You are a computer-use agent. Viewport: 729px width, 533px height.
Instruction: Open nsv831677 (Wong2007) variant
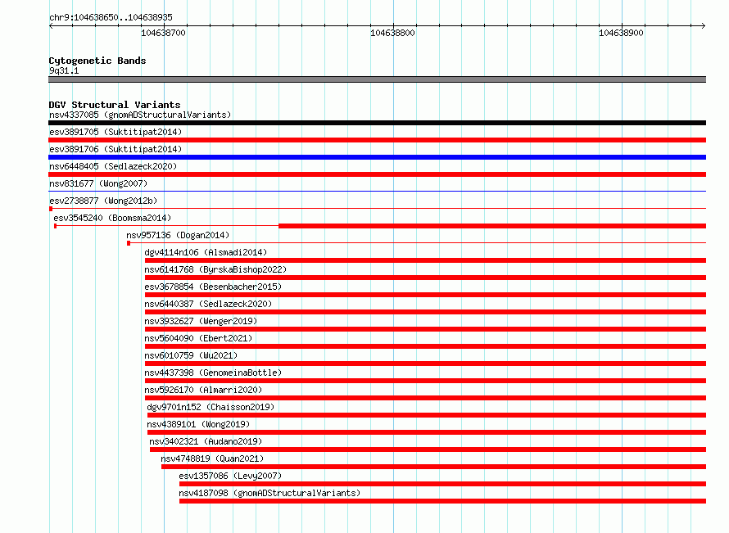pos(98,183)
